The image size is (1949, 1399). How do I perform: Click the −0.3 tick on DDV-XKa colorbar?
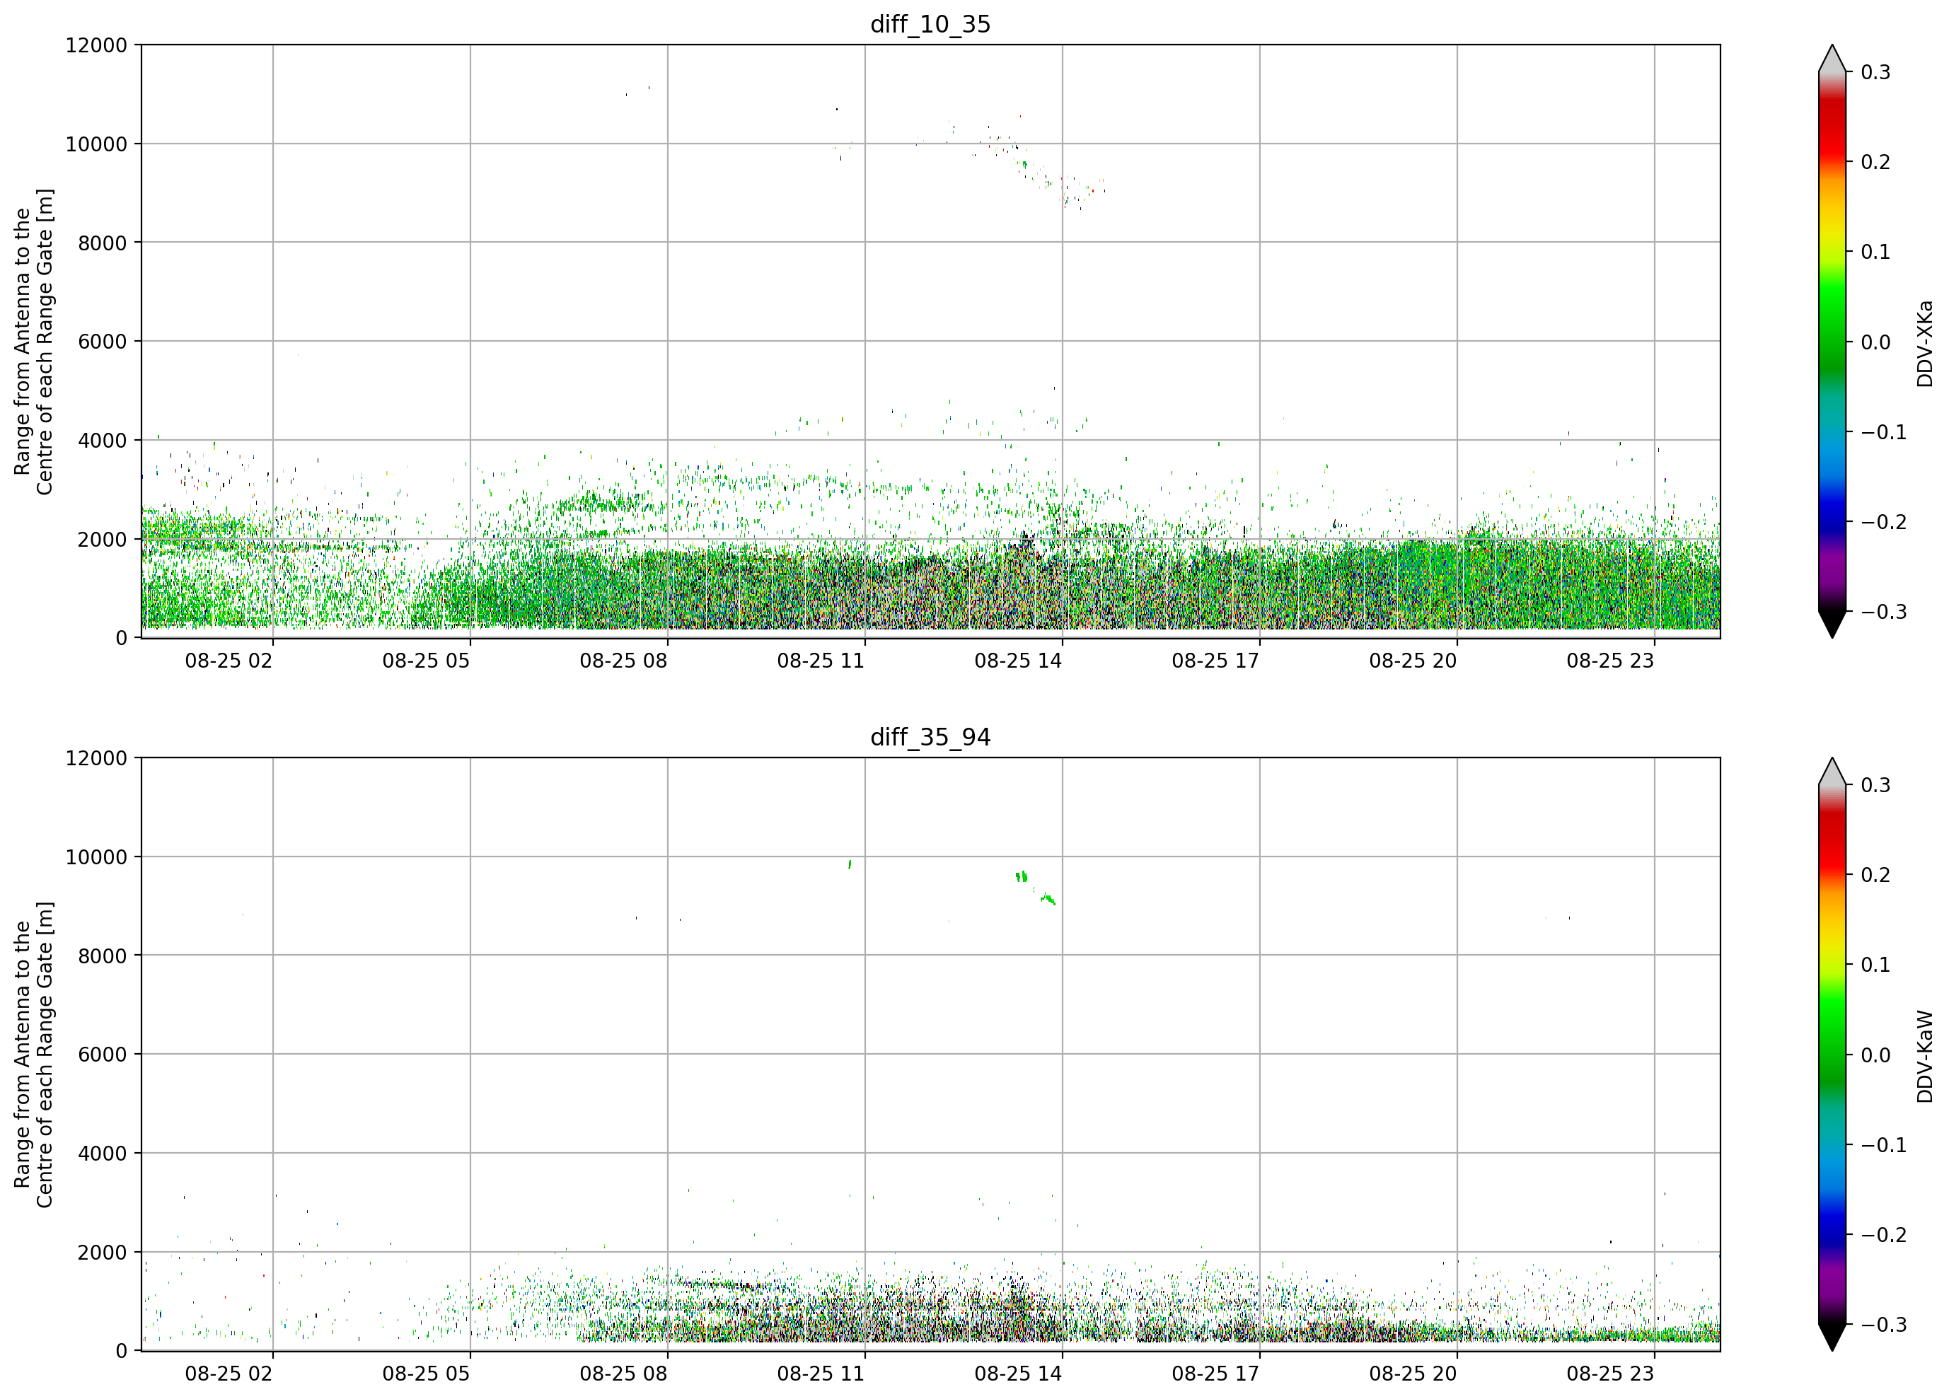click(1884, 612)
